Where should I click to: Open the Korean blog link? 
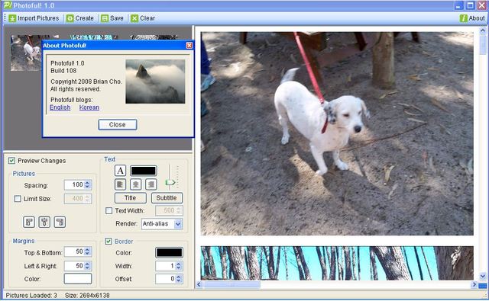click(x=89, y=107)
